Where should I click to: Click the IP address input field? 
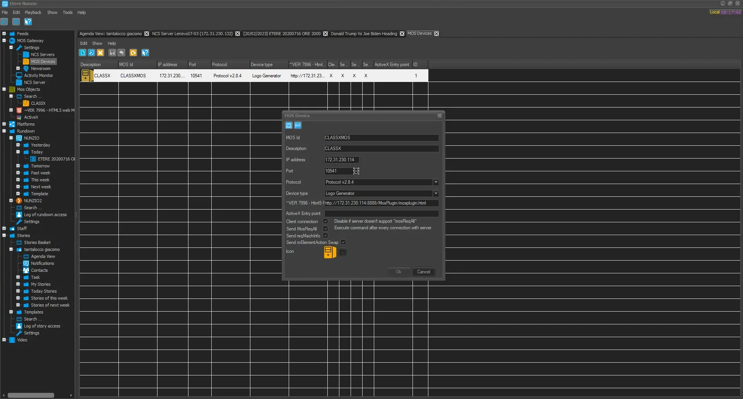341,160
